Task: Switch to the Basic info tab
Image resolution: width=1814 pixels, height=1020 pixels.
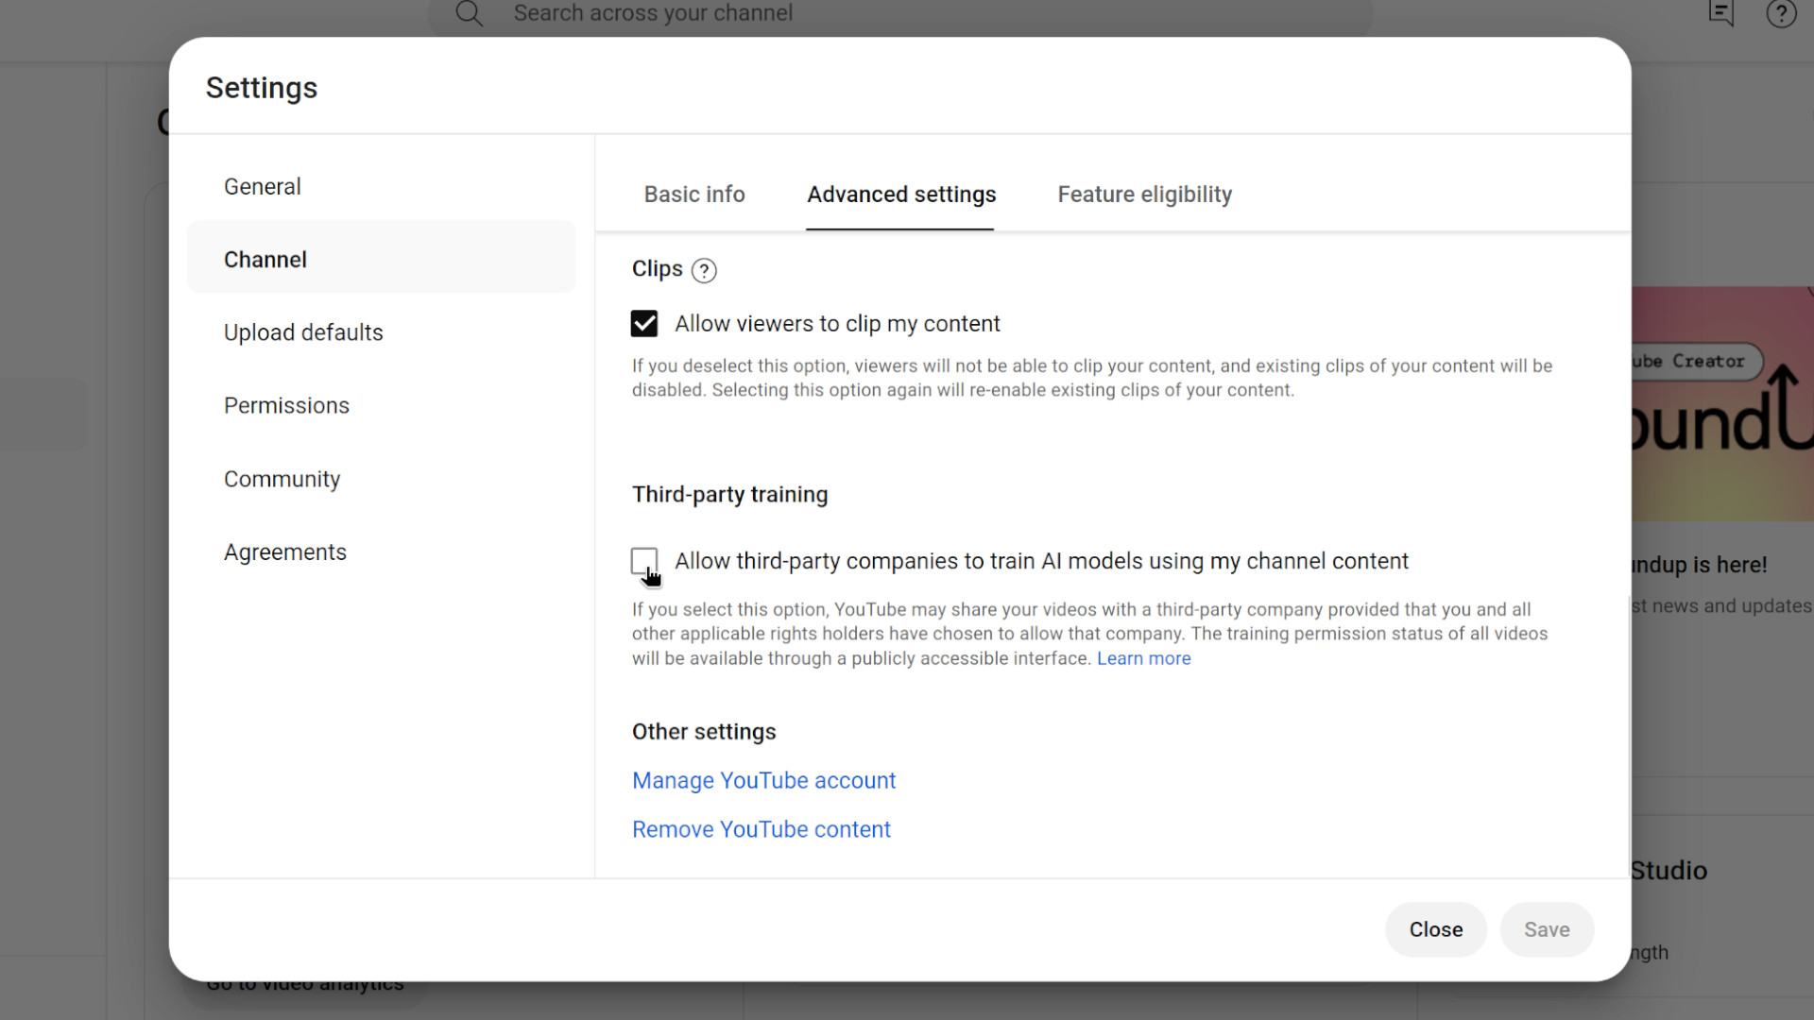Action: click(694, 195)
